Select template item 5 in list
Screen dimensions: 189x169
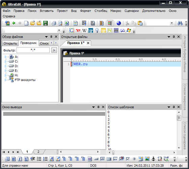click(x=108, y=131)
